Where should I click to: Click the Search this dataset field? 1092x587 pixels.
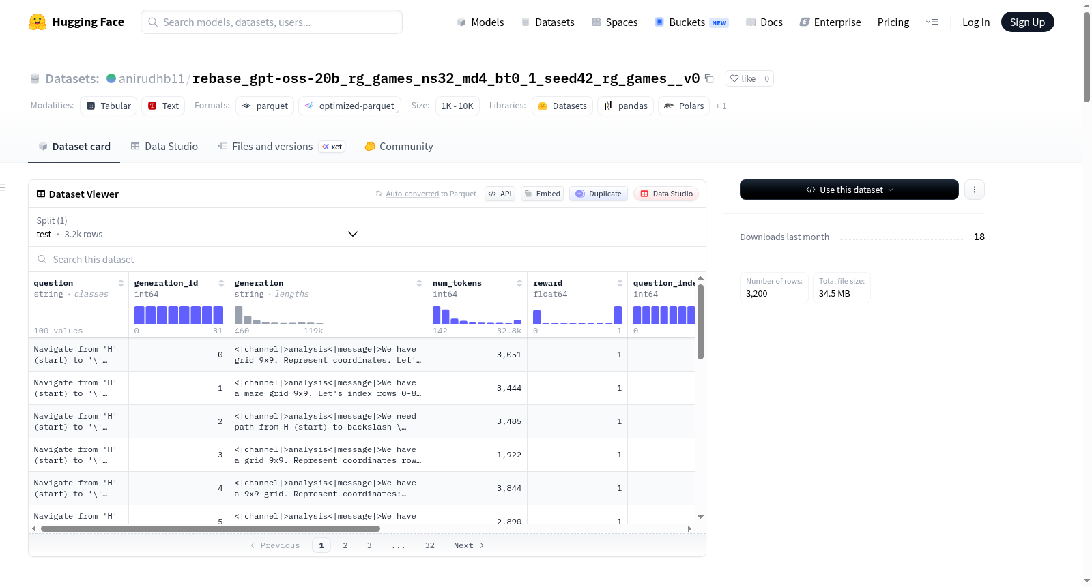(367, 260)
